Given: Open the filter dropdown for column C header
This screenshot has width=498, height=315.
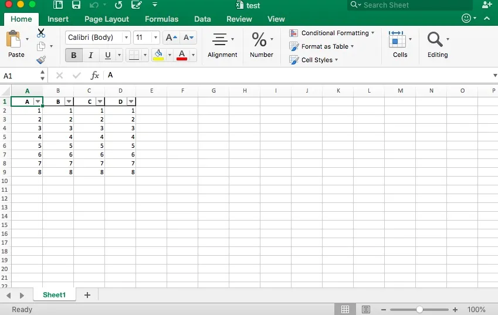Looking at the screenshot, I should [100, 101].
